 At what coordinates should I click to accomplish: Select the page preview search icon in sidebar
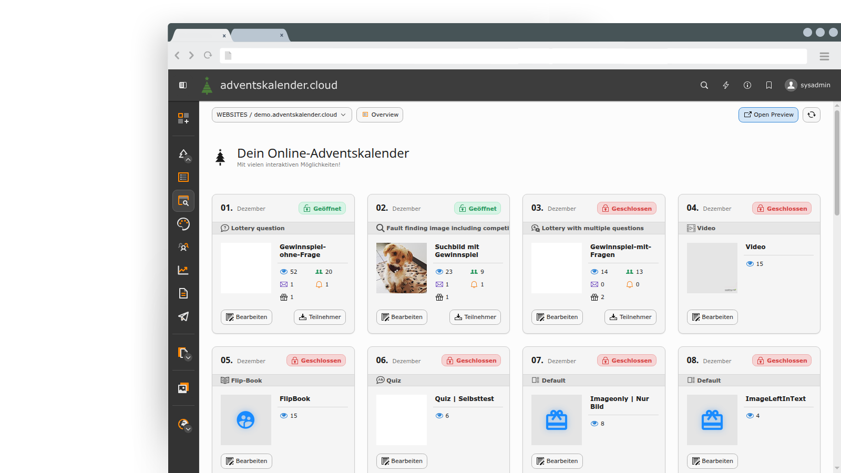[183, 201]
